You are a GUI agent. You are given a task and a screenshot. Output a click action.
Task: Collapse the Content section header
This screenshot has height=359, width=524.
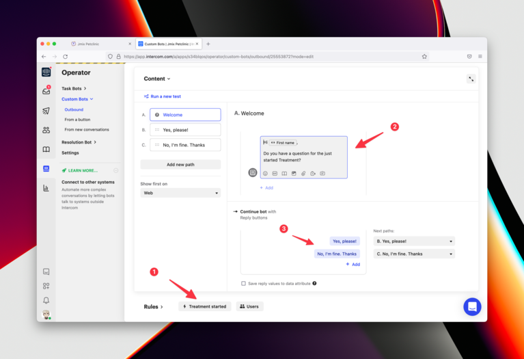[157, 79]
